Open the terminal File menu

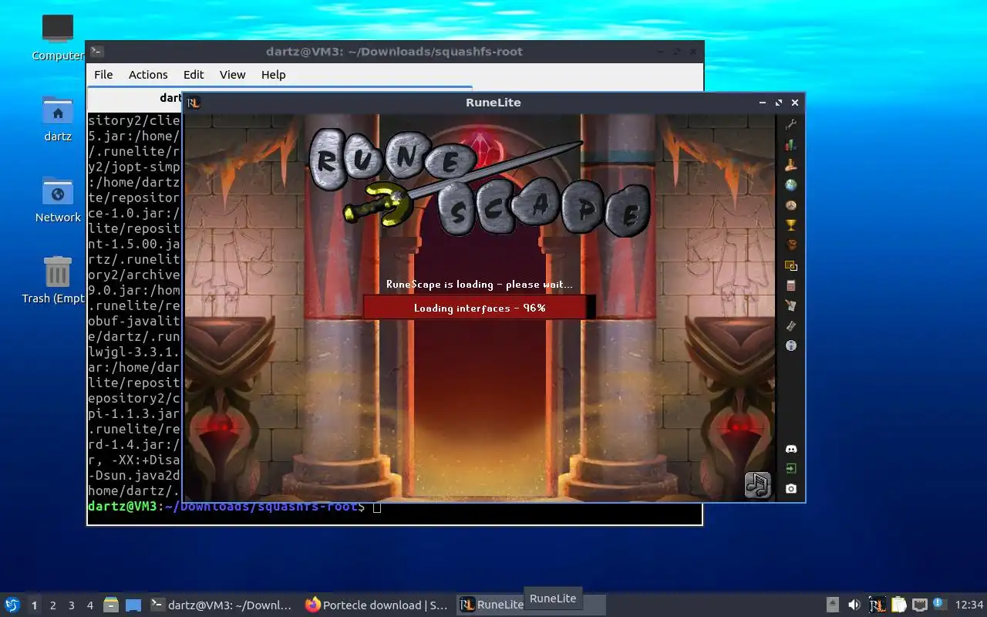pyautogui.click(x=103, y=75)
